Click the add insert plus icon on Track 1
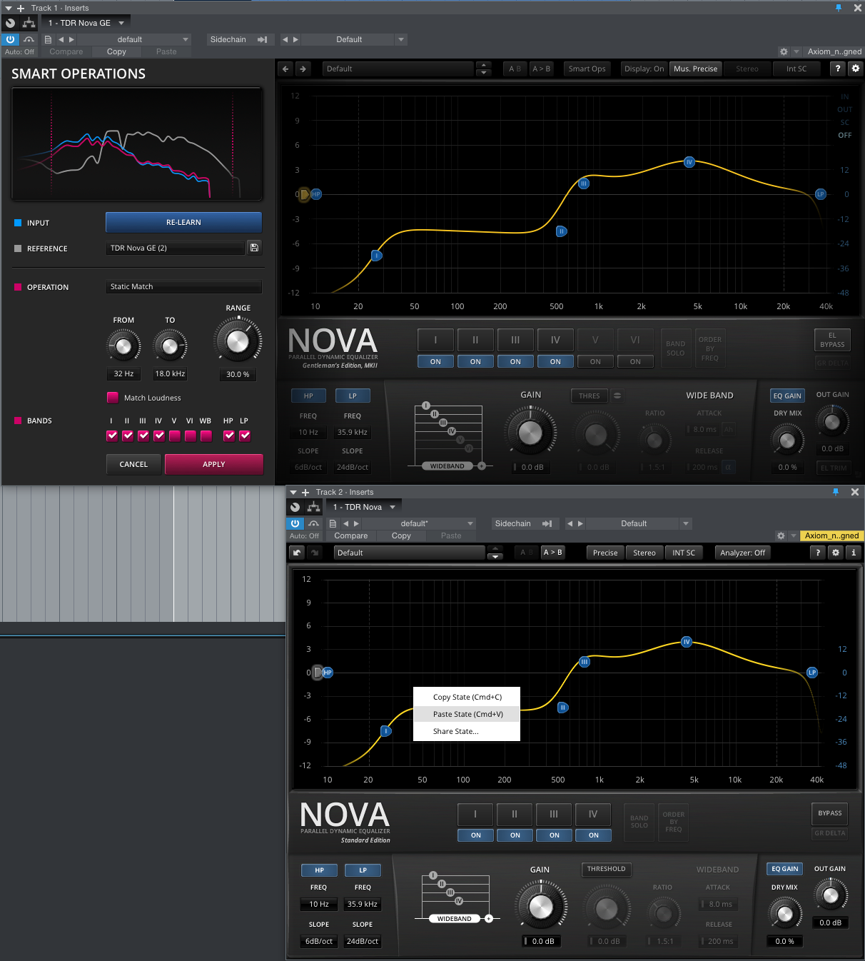 point(21,8)
